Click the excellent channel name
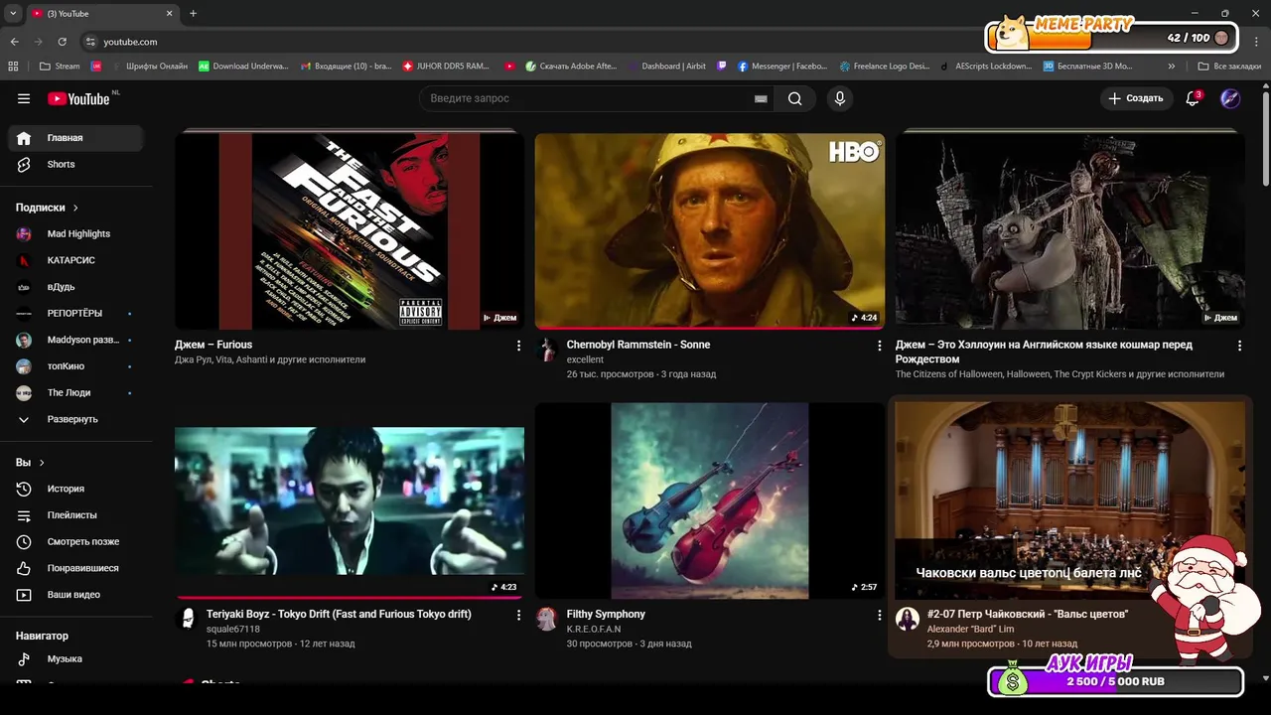The height and width of the screenshot is (715, 1271). coord(585,359)
